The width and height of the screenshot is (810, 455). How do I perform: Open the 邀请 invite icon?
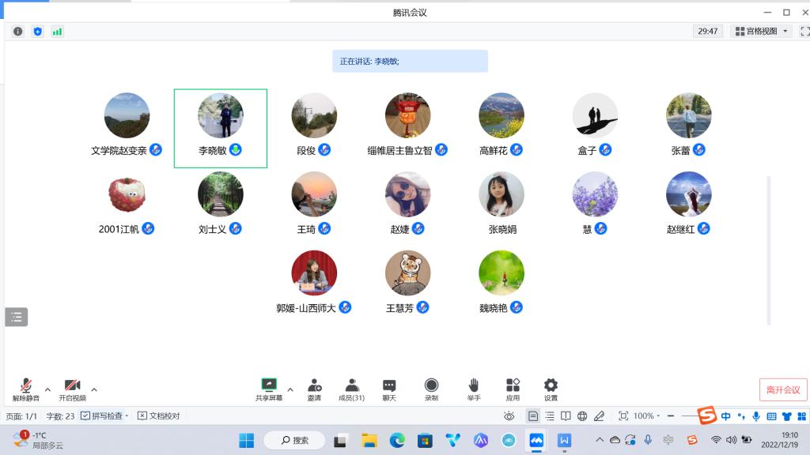click(x=314, y=385)
